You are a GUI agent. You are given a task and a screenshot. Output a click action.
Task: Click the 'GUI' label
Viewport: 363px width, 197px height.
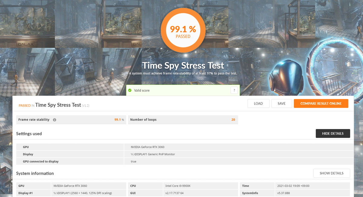pyautogui.click(x=132, y=193)
